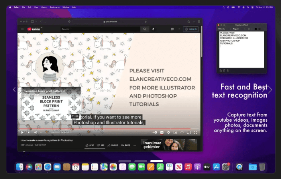Expand the Safari sidebar tab group dropdown

(x=36, y=21)
